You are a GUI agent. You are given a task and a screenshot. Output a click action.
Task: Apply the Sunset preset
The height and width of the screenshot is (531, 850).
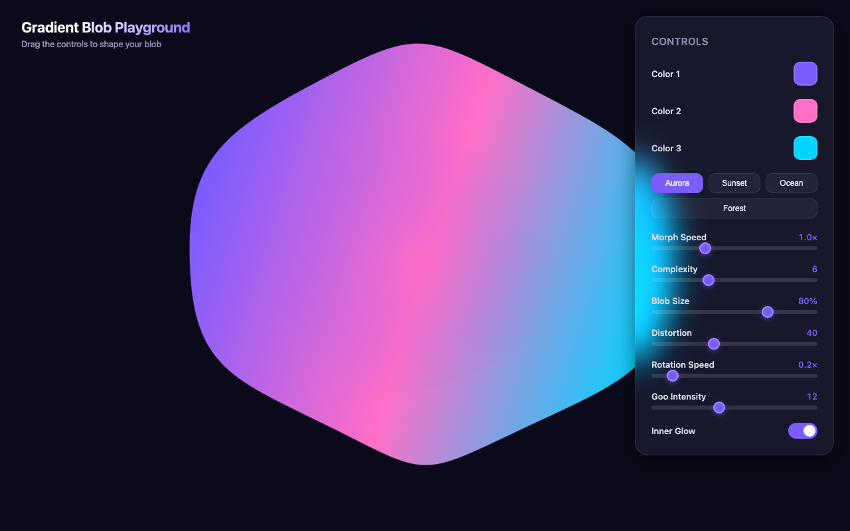(x=734, y=183)
